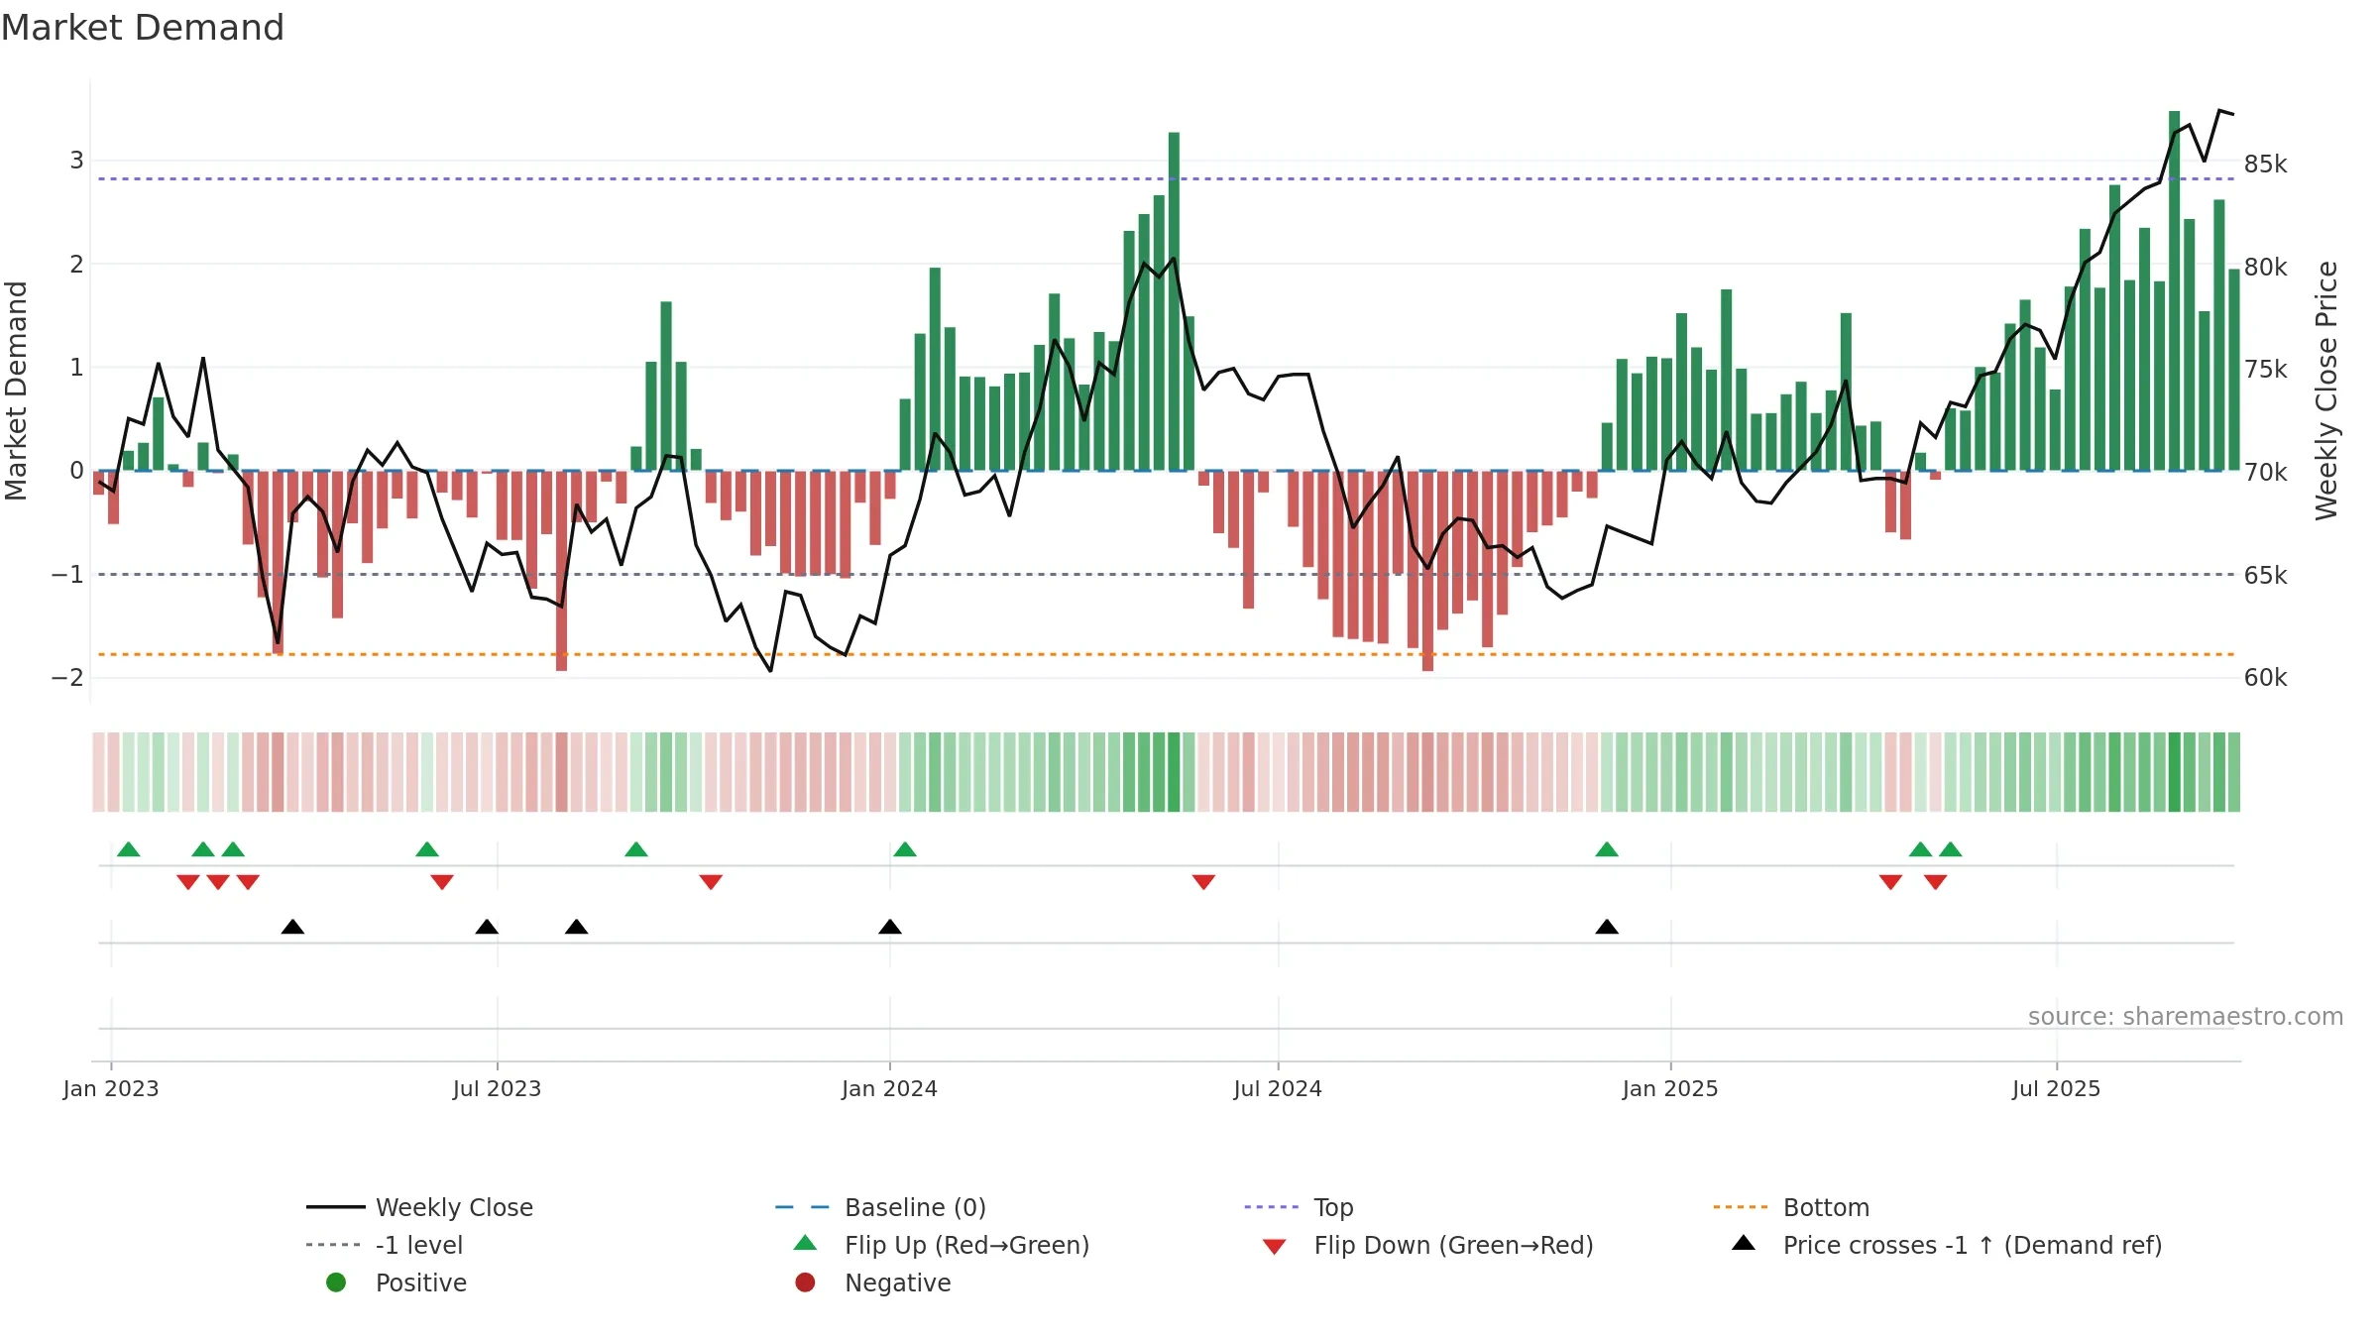Screen dimensions: 2379x1338
Task: Toggle the Price crosses -1 legend label
Action: click(1972, 1245)
